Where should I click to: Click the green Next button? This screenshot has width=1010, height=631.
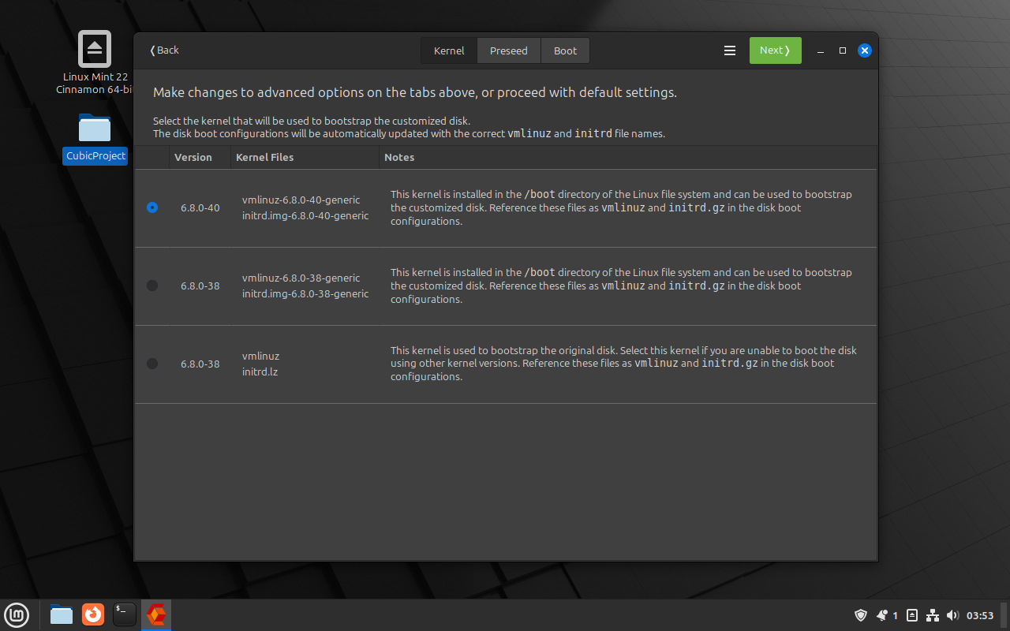pyautogui.click(x=775, y=50)
